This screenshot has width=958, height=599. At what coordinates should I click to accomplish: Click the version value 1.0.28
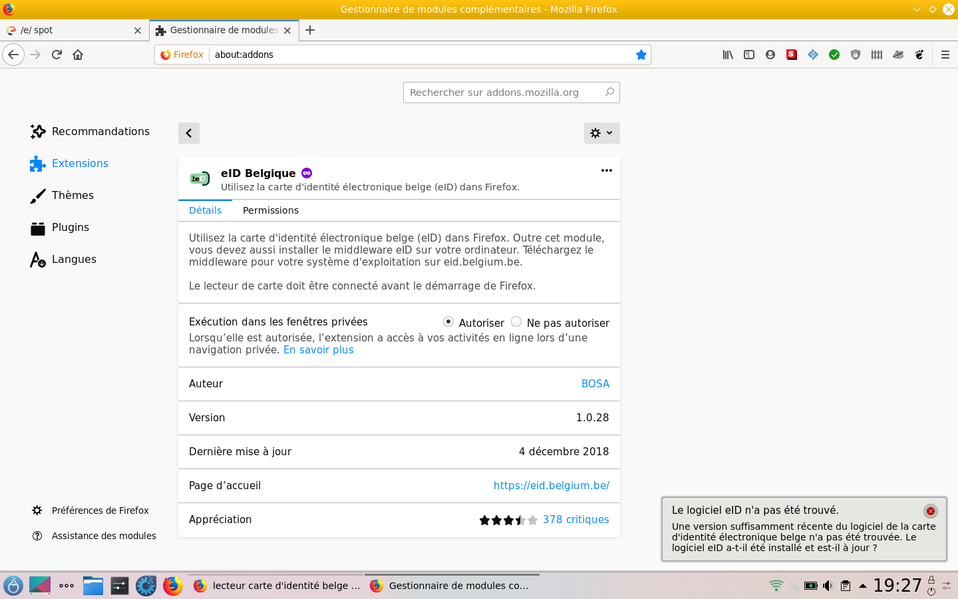(x=593, y=418)
